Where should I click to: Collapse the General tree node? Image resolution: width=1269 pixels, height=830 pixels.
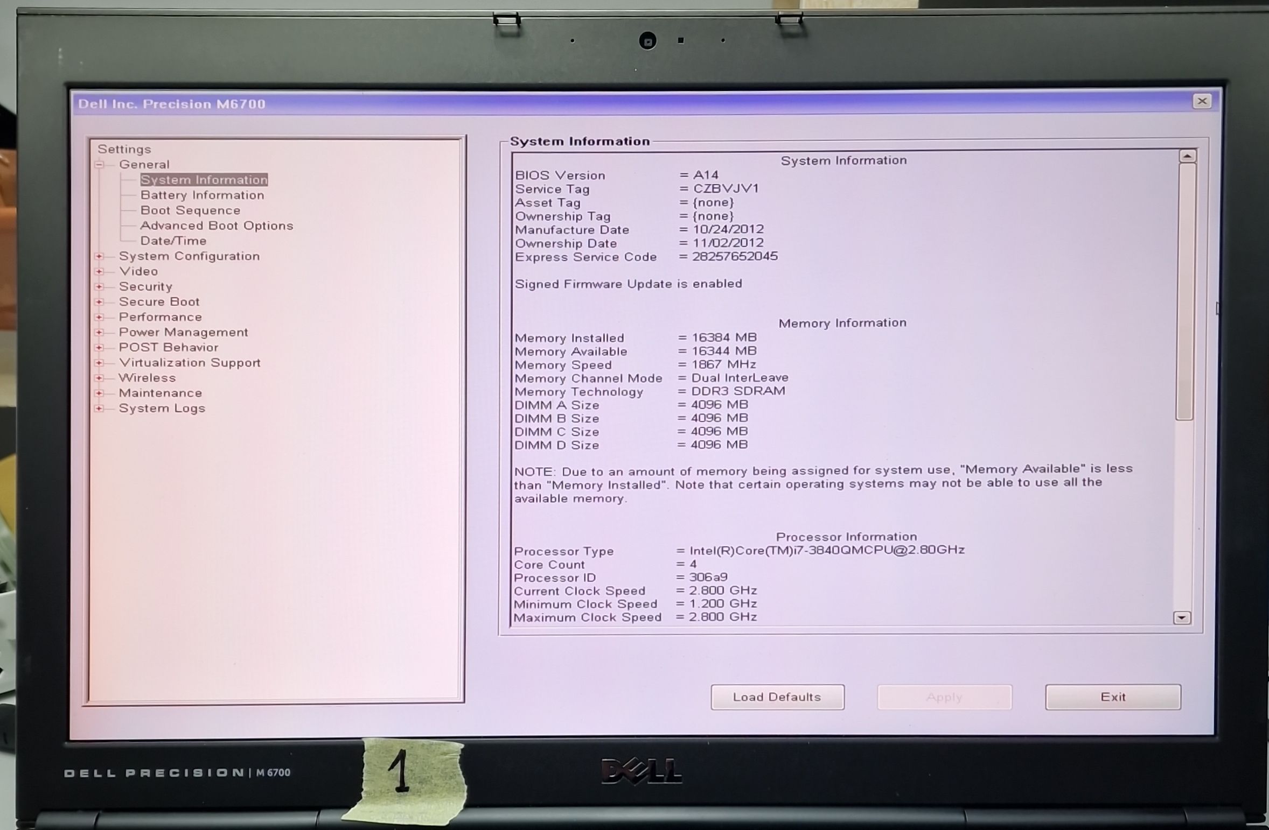100,165
